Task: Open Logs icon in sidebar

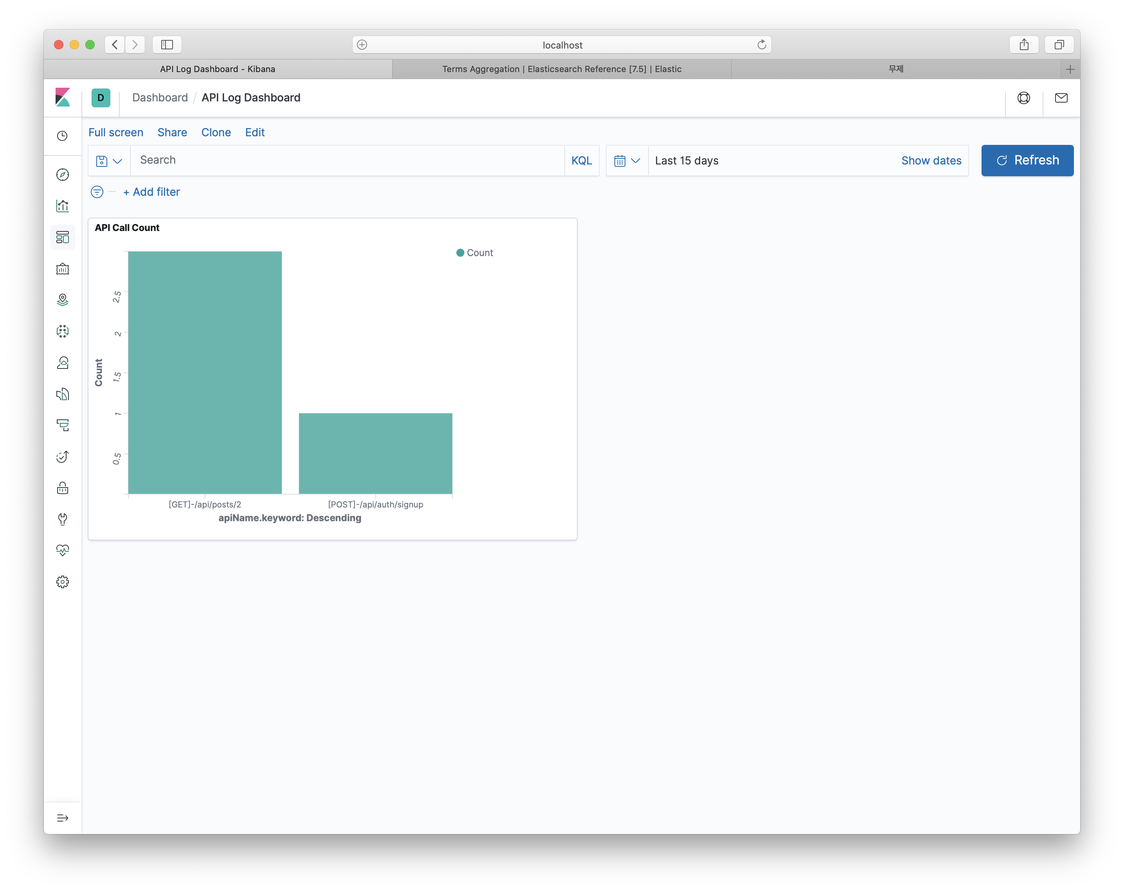Action: 63,394
